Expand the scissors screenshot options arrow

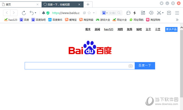coord(163,13)
